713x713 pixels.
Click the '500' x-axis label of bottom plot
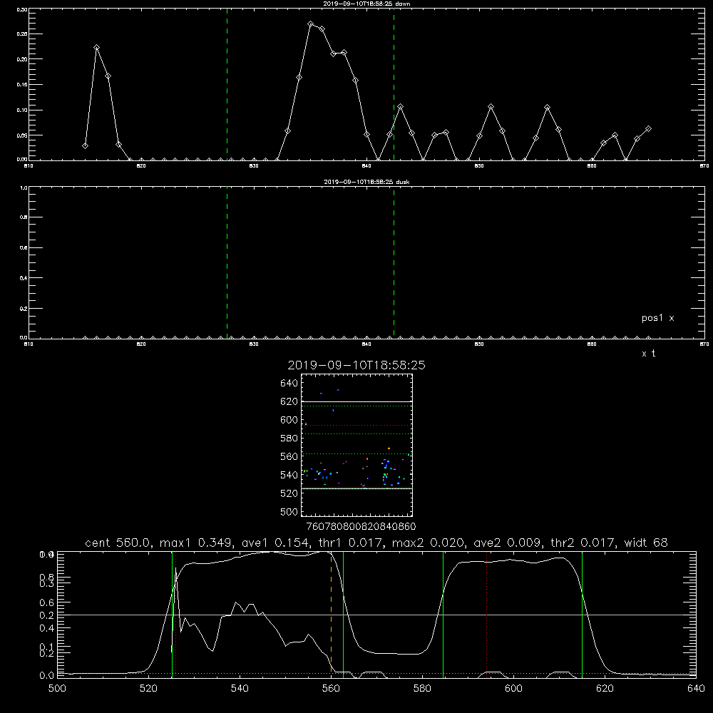(57, 689)
